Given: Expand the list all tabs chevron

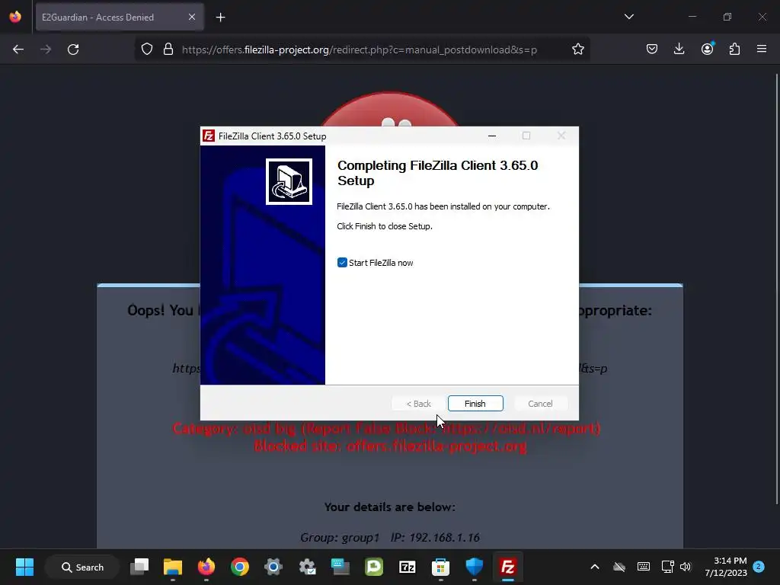Looking at the screenshot, I should coord(628,17).
